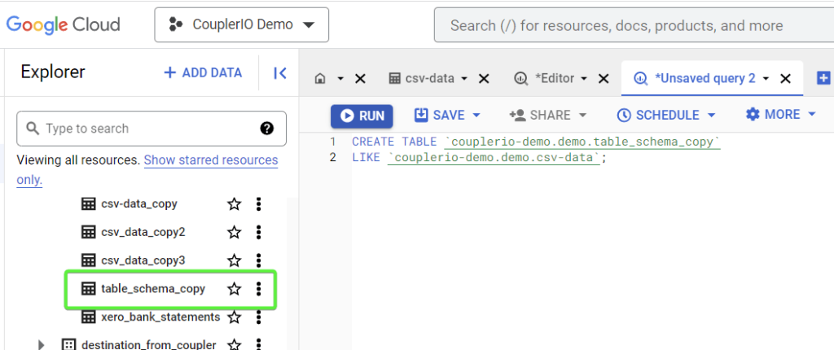Select the table_schema_copy table
Screen dimensions: 834x350
[143, 289]
